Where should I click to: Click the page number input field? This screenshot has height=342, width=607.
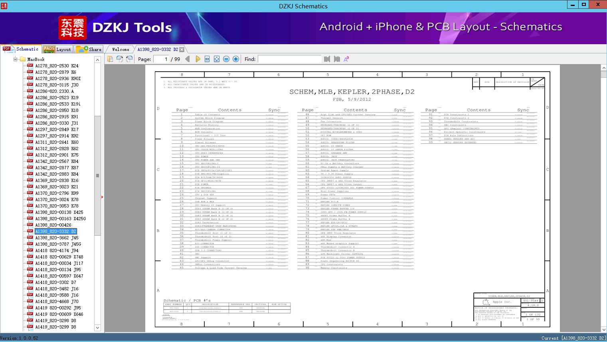pos(161,59)
